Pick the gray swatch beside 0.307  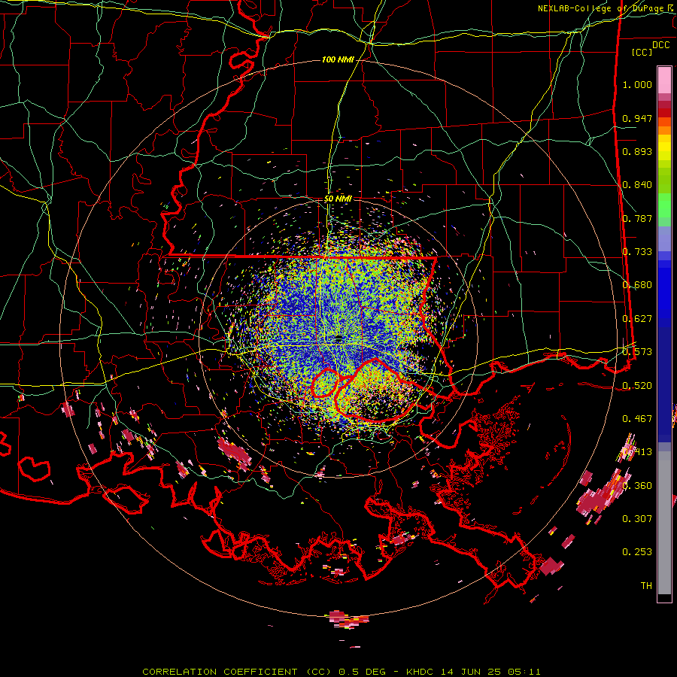pyautogui.click(x=664, y=523)
